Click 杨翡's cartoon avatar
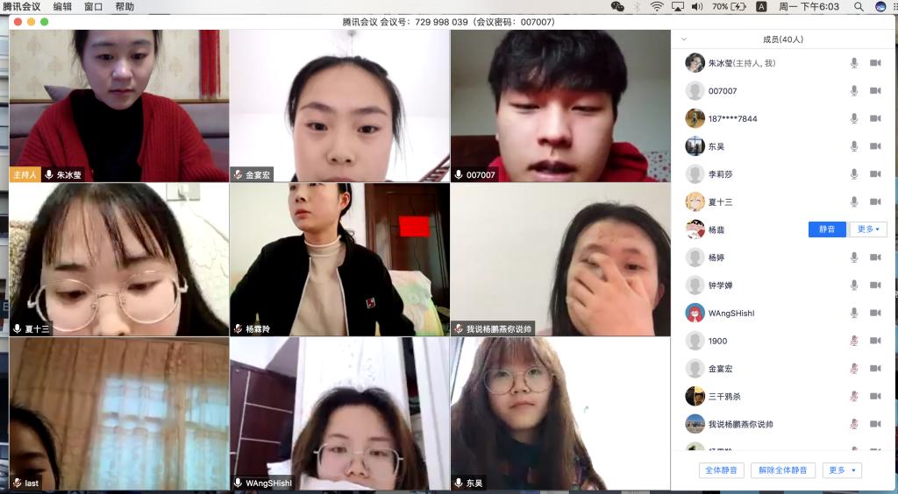This screenshot has height=494, width=898. click(x=695, y=229)
